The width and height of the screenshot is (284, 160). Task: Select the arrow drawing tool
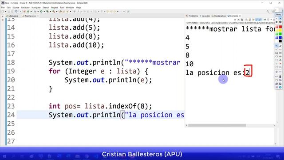(x=280, y=49)
